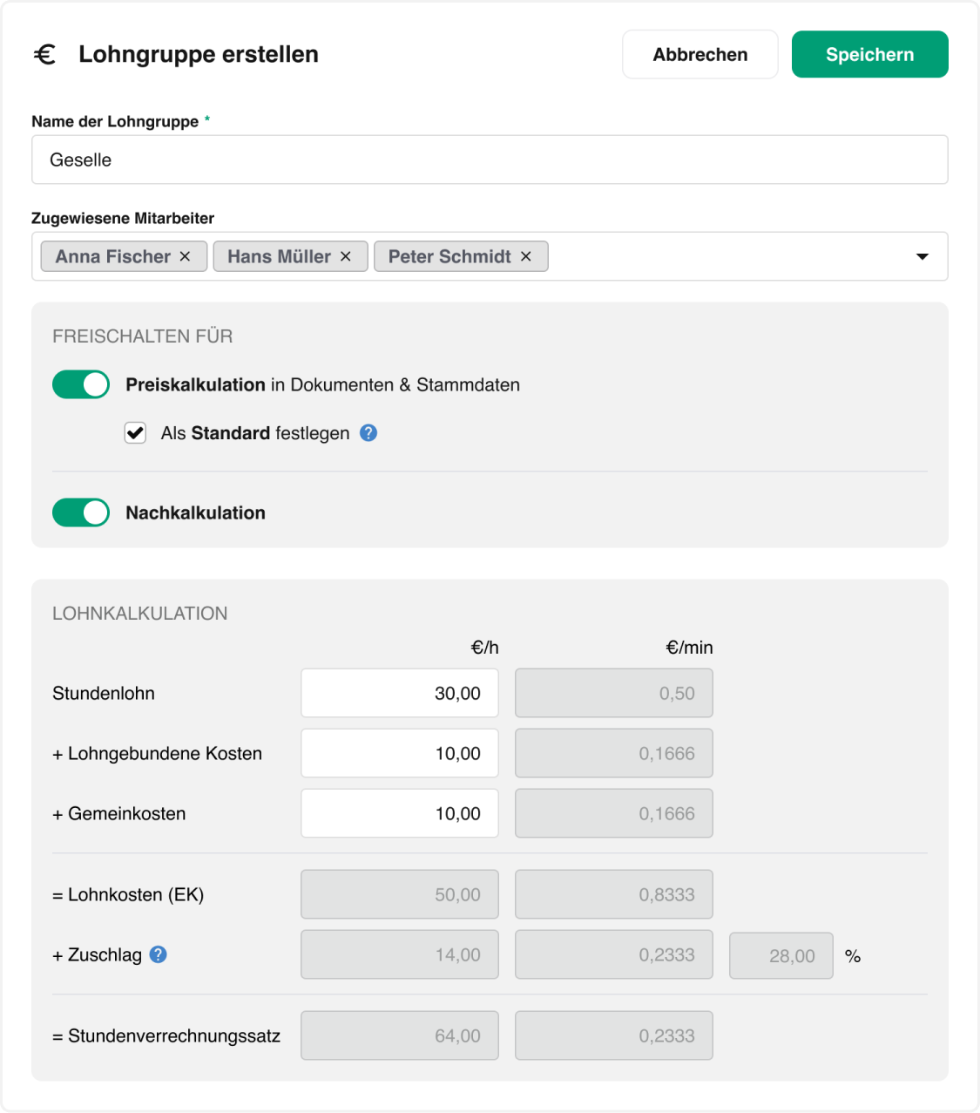Screen dimensions: 980x1113
Task: Open help icon next to Als Standard festlegen
Action: 368,433
